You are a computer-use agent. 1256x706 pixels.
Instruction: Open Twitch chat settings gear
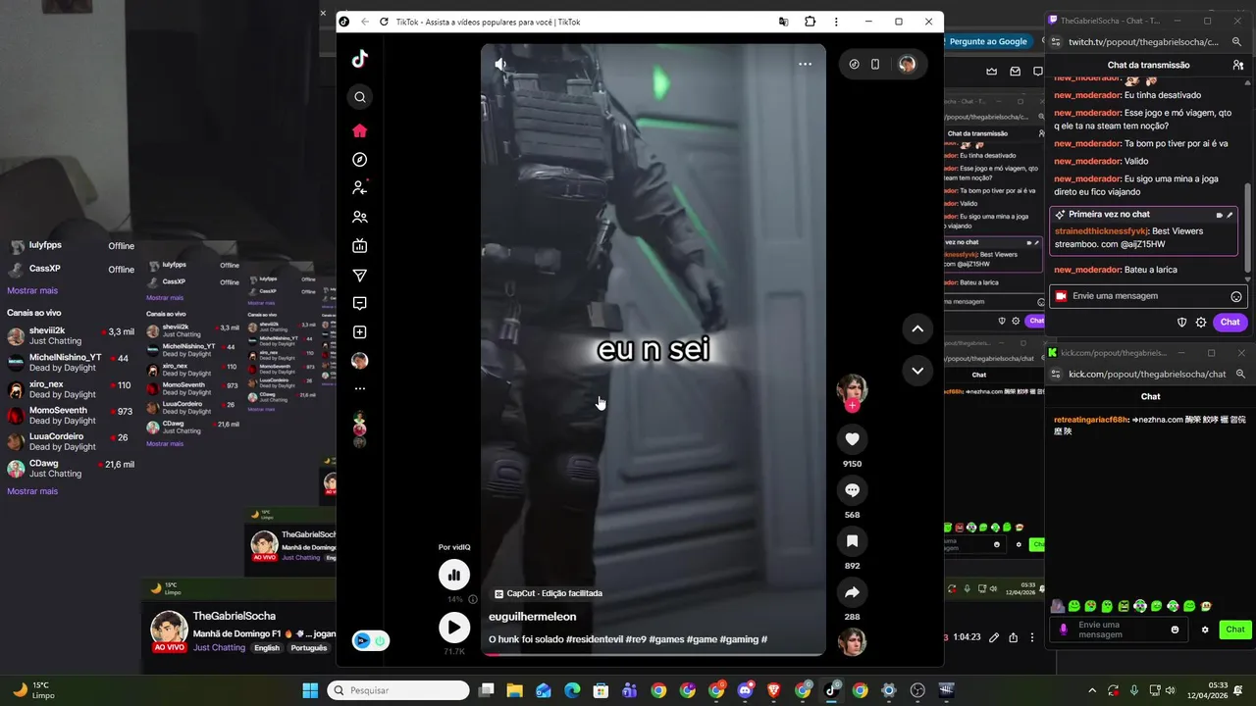[x=1201, y=322]
